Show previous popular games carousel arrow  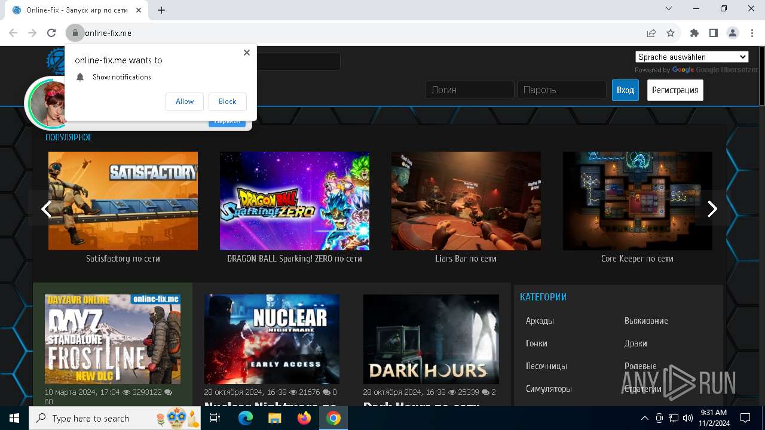[x=45, y=209]
